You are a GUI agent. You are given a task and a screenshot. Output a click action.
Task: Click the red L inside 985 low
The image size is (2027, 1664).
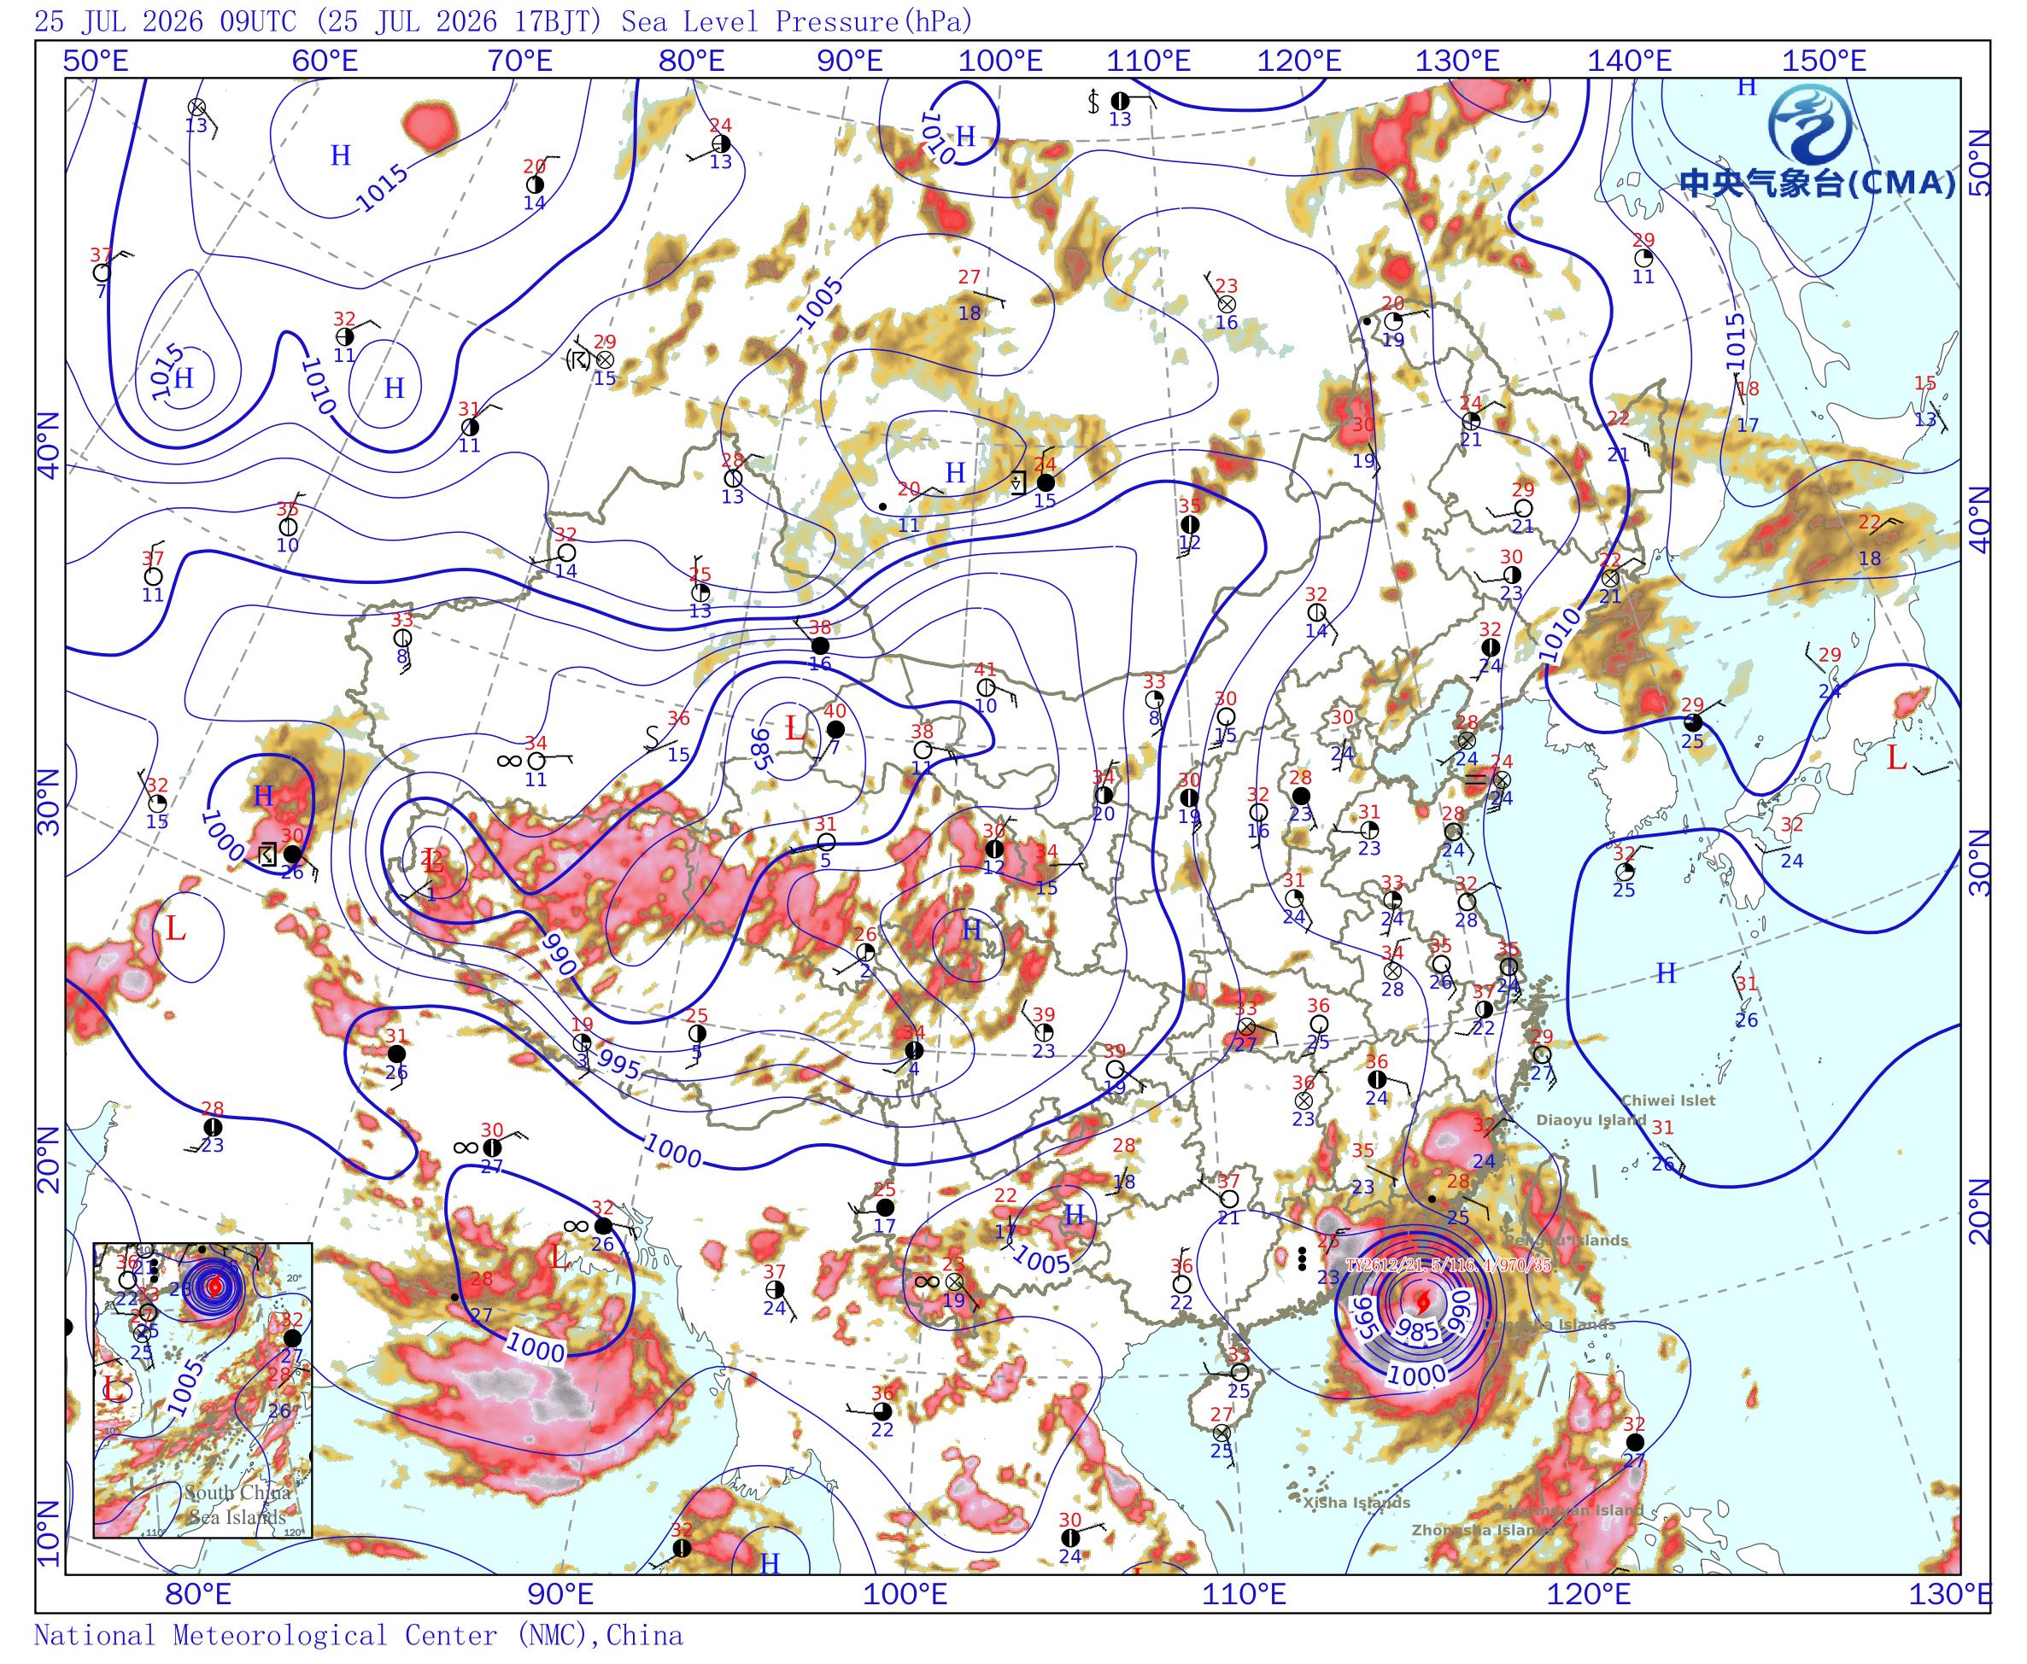tap(794, 727)
